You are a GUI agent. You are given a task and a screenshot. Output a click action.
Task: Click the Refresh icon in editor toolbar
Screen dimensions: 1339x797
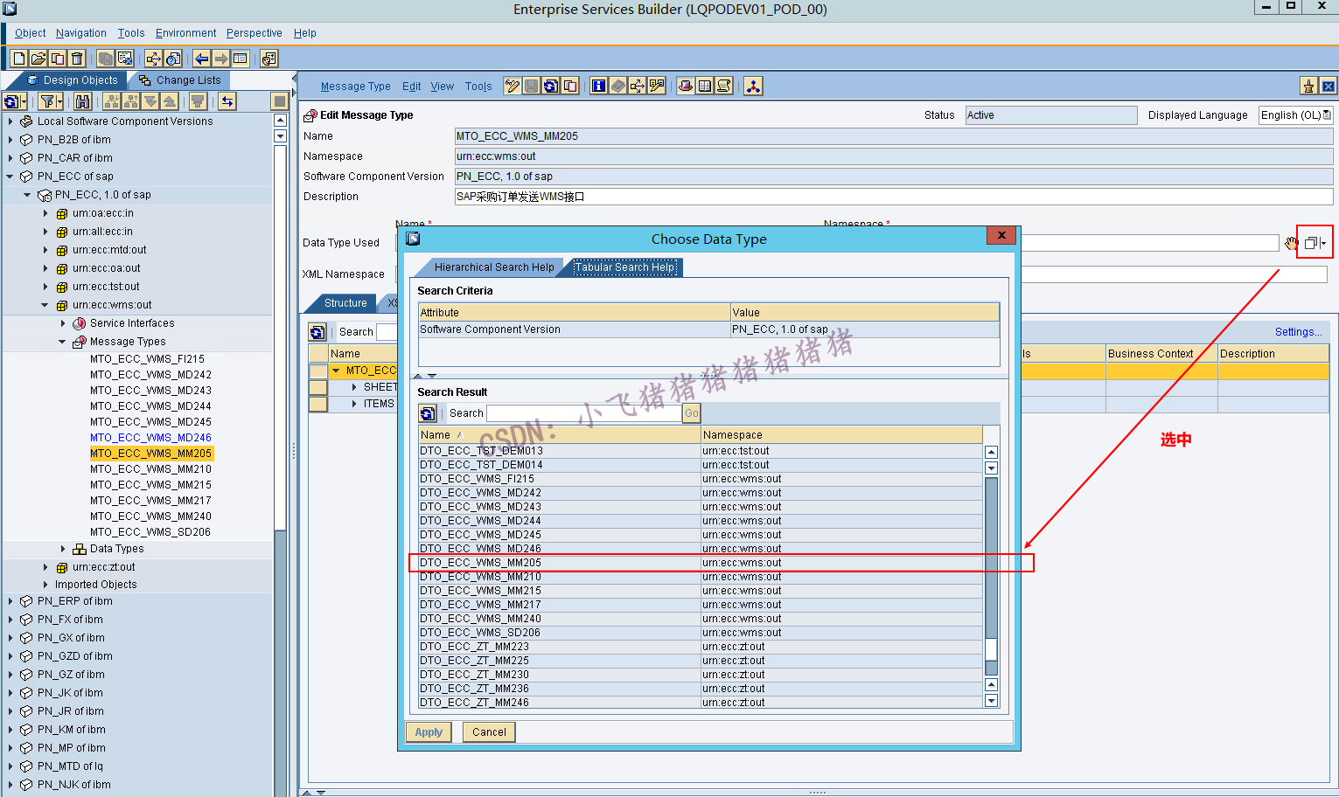click(x=551, y=86)
